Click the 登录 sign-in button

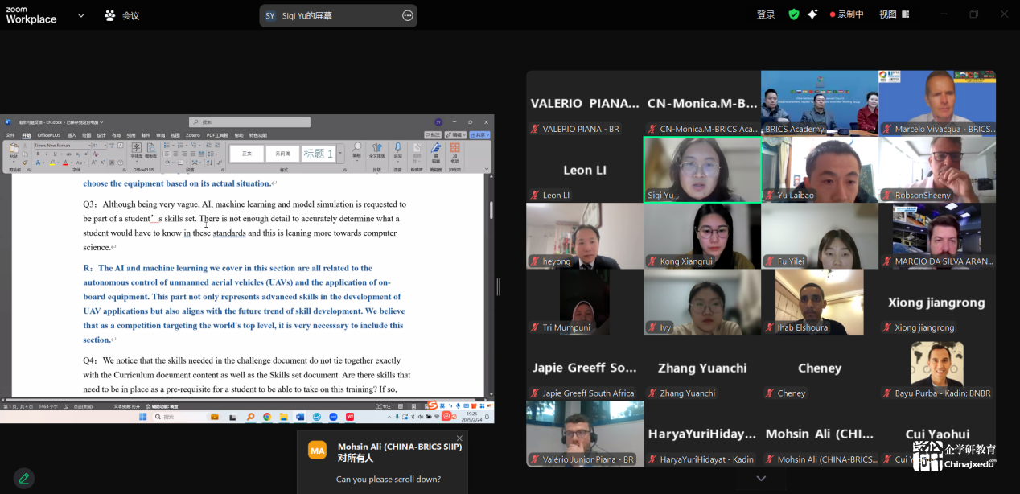click(x=766, y=14)
